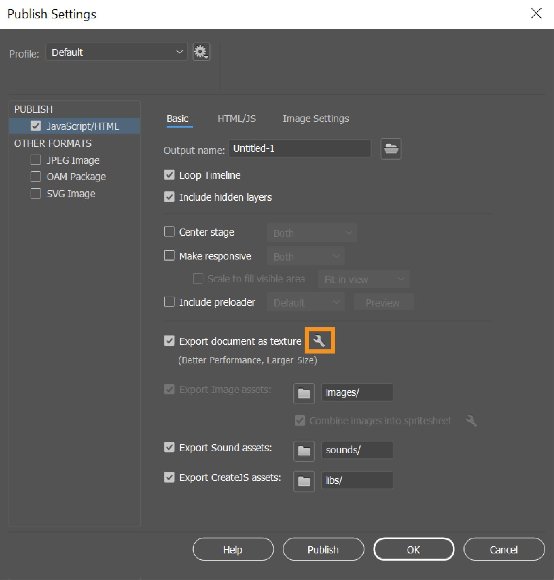Disable the Loop Timeline checkbox
The height and width of the screenshot is (580, 554).
pos(169,175)
